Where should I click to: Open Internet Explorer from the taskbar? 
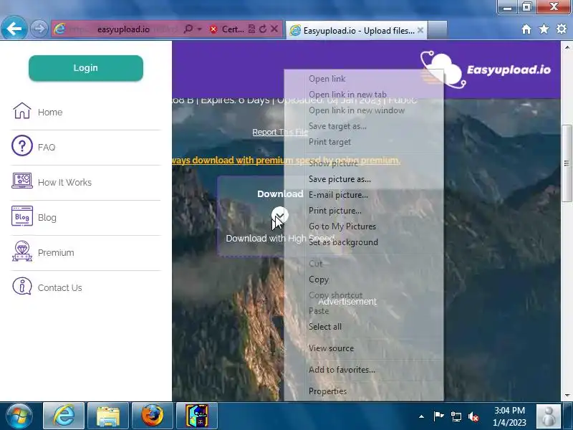point(64,416)
